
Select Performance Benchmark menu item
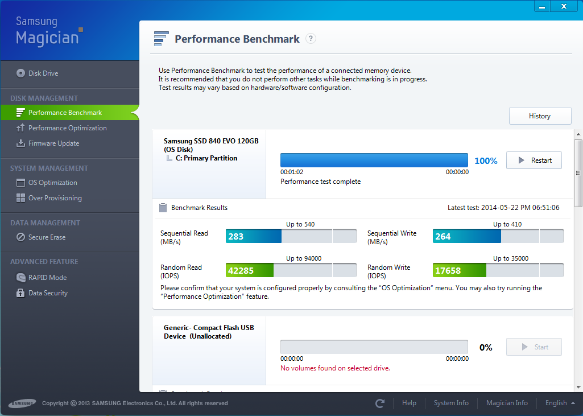[x=70, y=112]
